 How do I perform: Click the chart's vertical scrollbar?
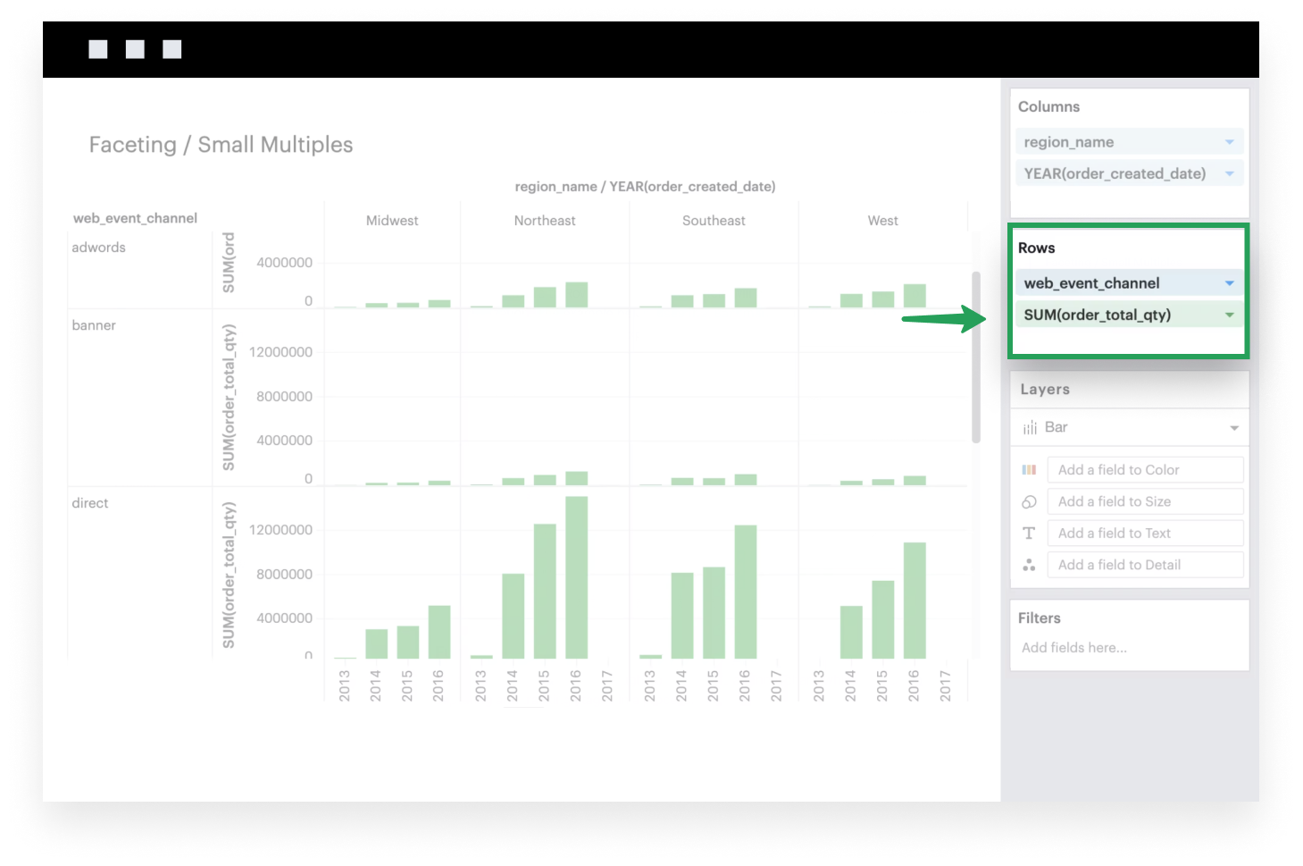(x=976, y=357)
